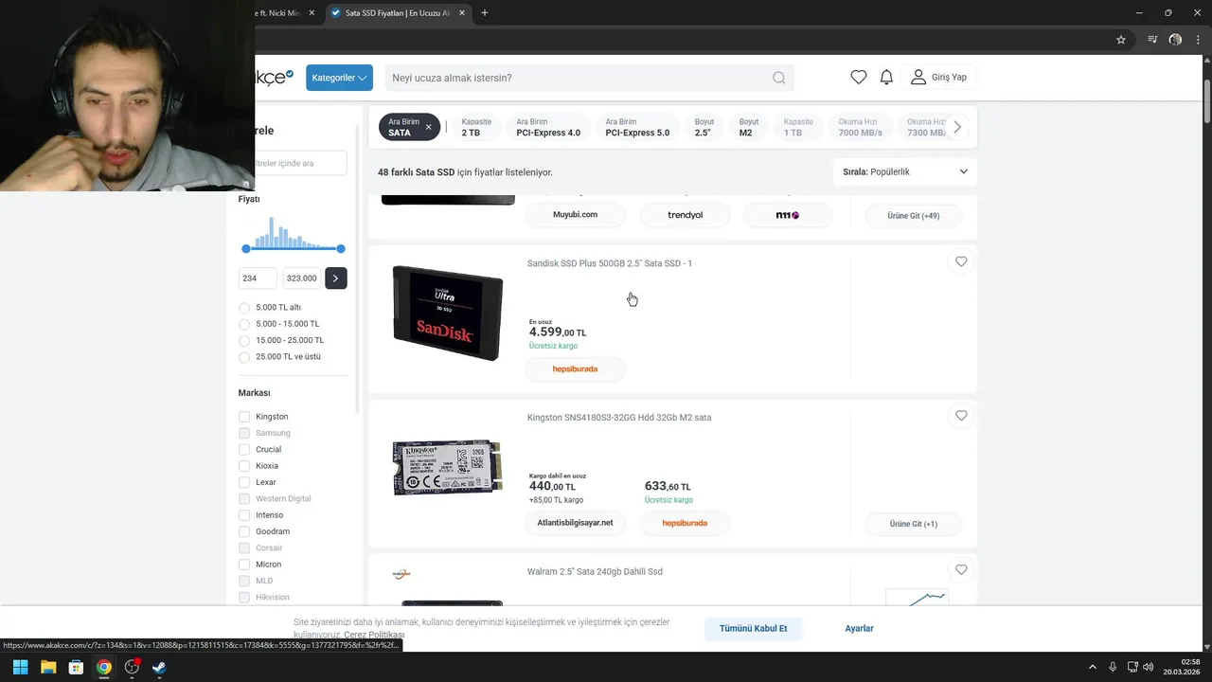This screenshot has height=682, width=1212.
Task: Open Steam from taskbar
Action: pos(159,667)
